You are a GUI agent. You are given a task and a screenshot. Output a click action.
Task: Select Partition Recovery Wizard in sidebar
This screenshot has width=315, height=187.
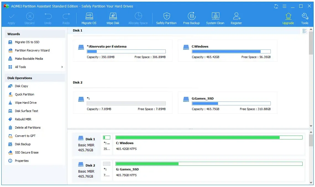[x=32, y=50]
